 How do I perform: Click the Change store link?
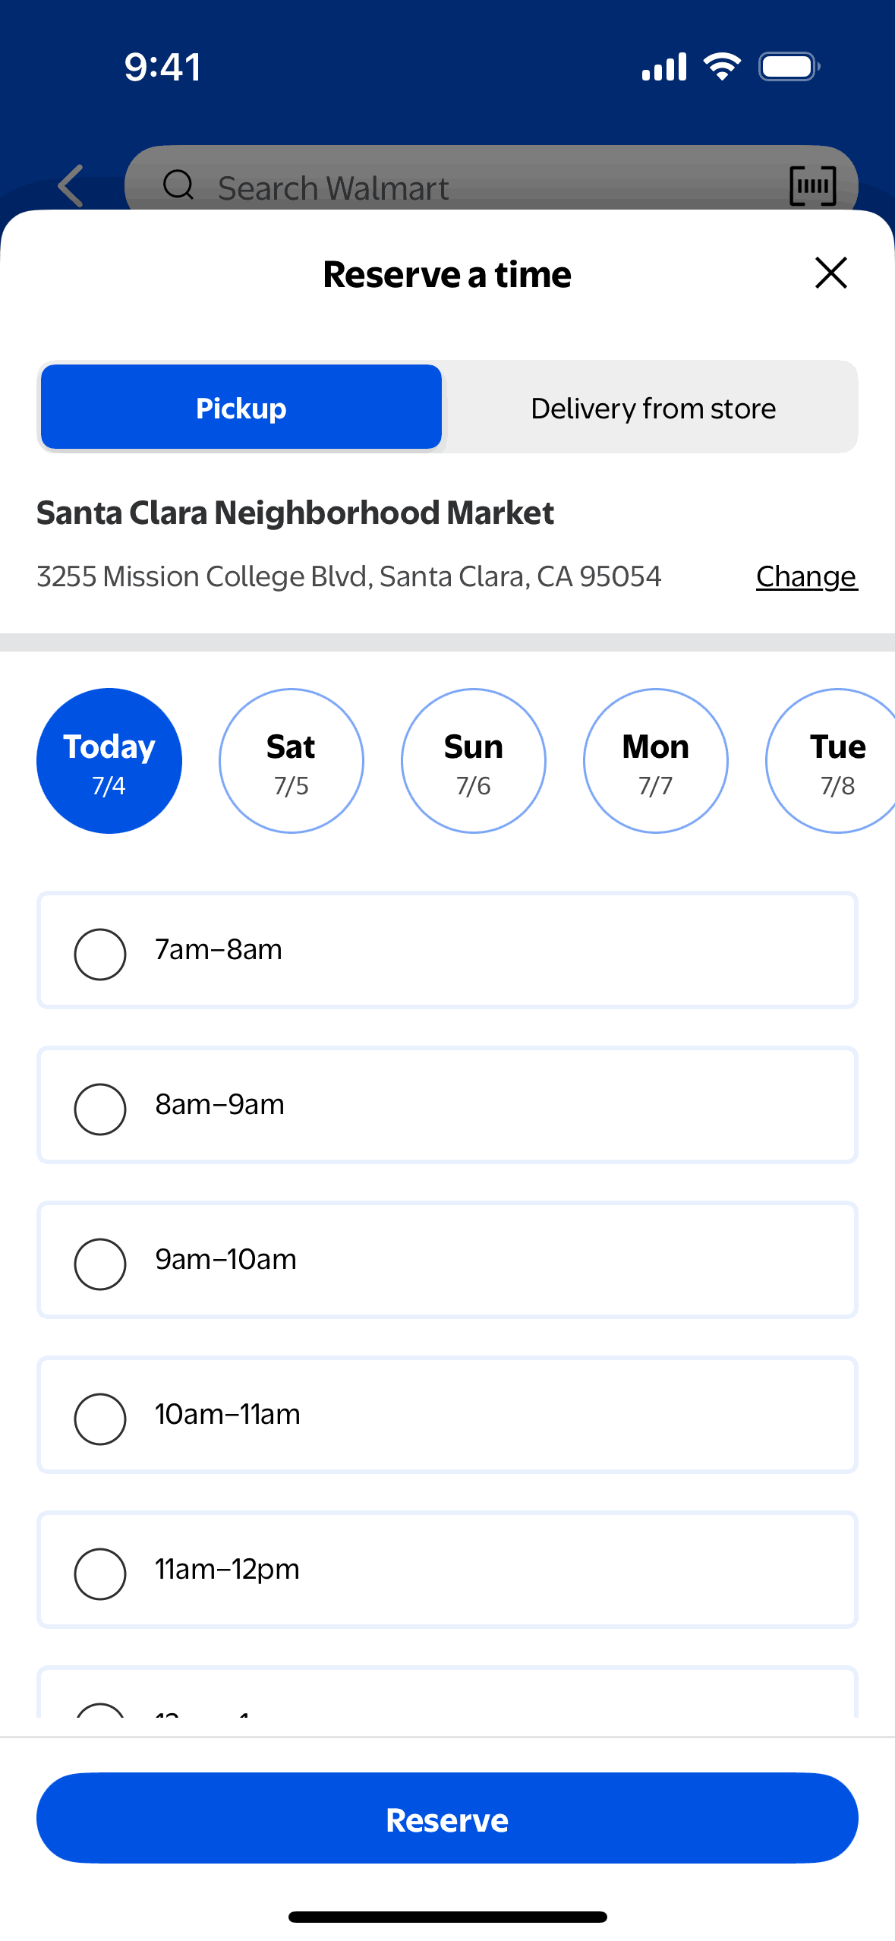coord(806,577)
